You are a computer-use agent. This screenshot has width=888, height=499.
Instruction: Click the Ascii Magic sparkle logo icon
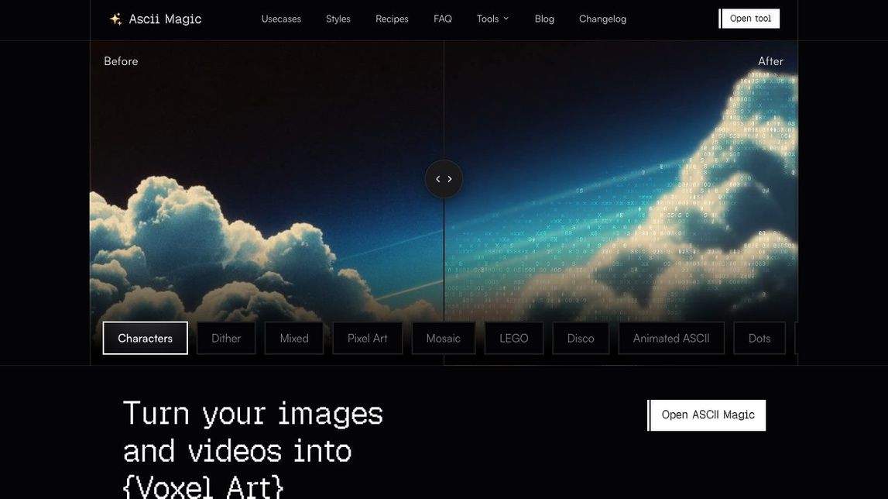(115, 19)
